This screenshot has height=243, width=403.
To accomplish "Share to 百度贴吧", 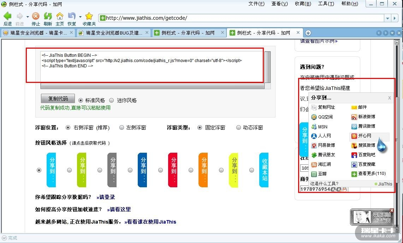I will 363,155.
